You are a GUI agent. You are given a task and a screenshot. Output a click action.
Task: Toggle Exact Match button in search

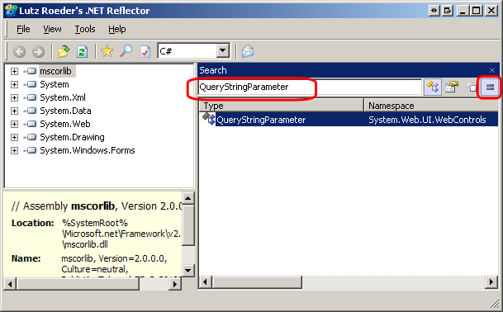490,87
